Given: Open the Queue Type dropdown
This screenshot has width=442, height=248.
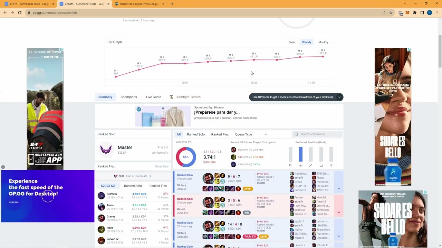Looking at the screenshot, I should 251,134.
